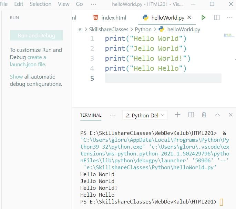Click code line print("Hello Hello")
Screen dimensions: 236x209
tap(145, 68)
